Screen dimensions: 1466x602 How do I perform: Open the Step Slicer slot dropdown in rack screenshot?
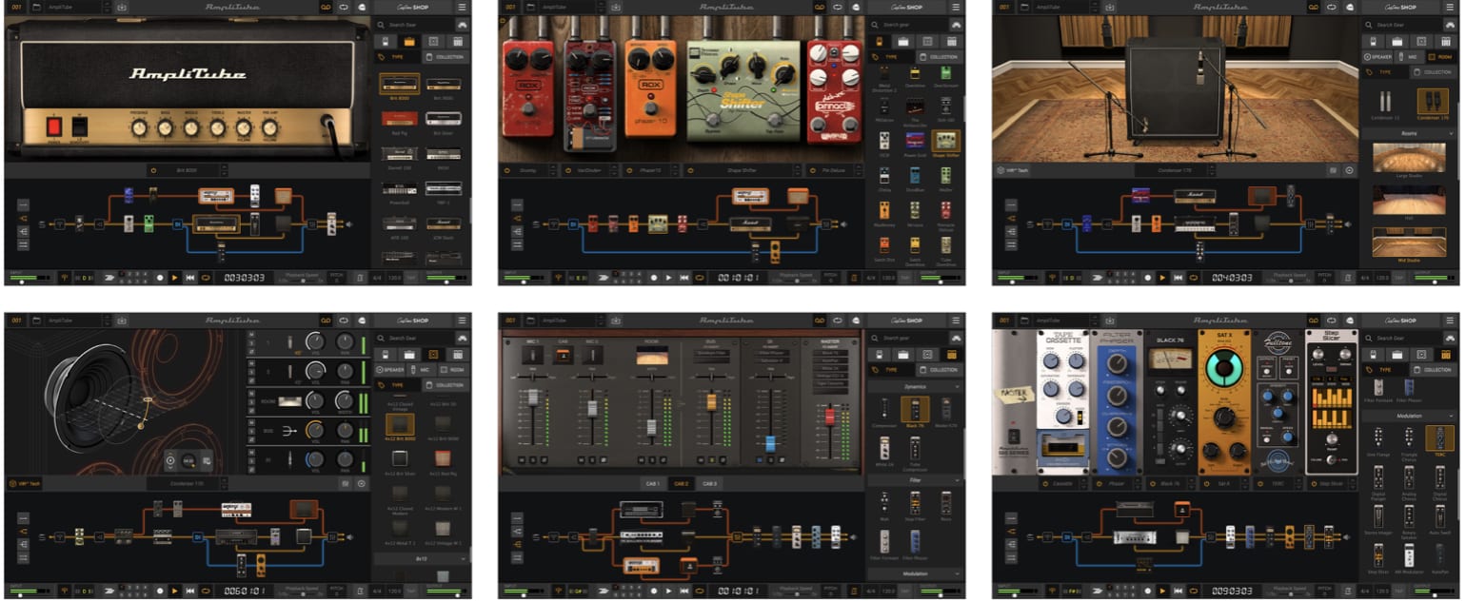point(1332,483)
